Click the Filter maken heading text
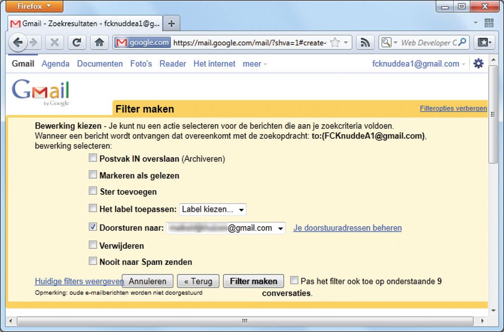Viewport: 504px width, 332px height. pyautogui.click(x=145, y=109)
